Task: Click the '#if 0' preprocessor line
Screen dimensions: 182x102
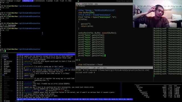Action: (x=78, y=60)
